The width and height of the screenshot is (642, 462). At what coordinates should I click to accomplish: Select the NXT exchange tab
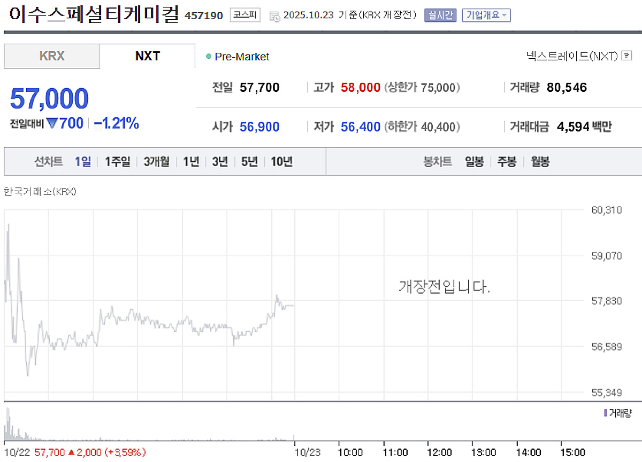pos(147,56)
